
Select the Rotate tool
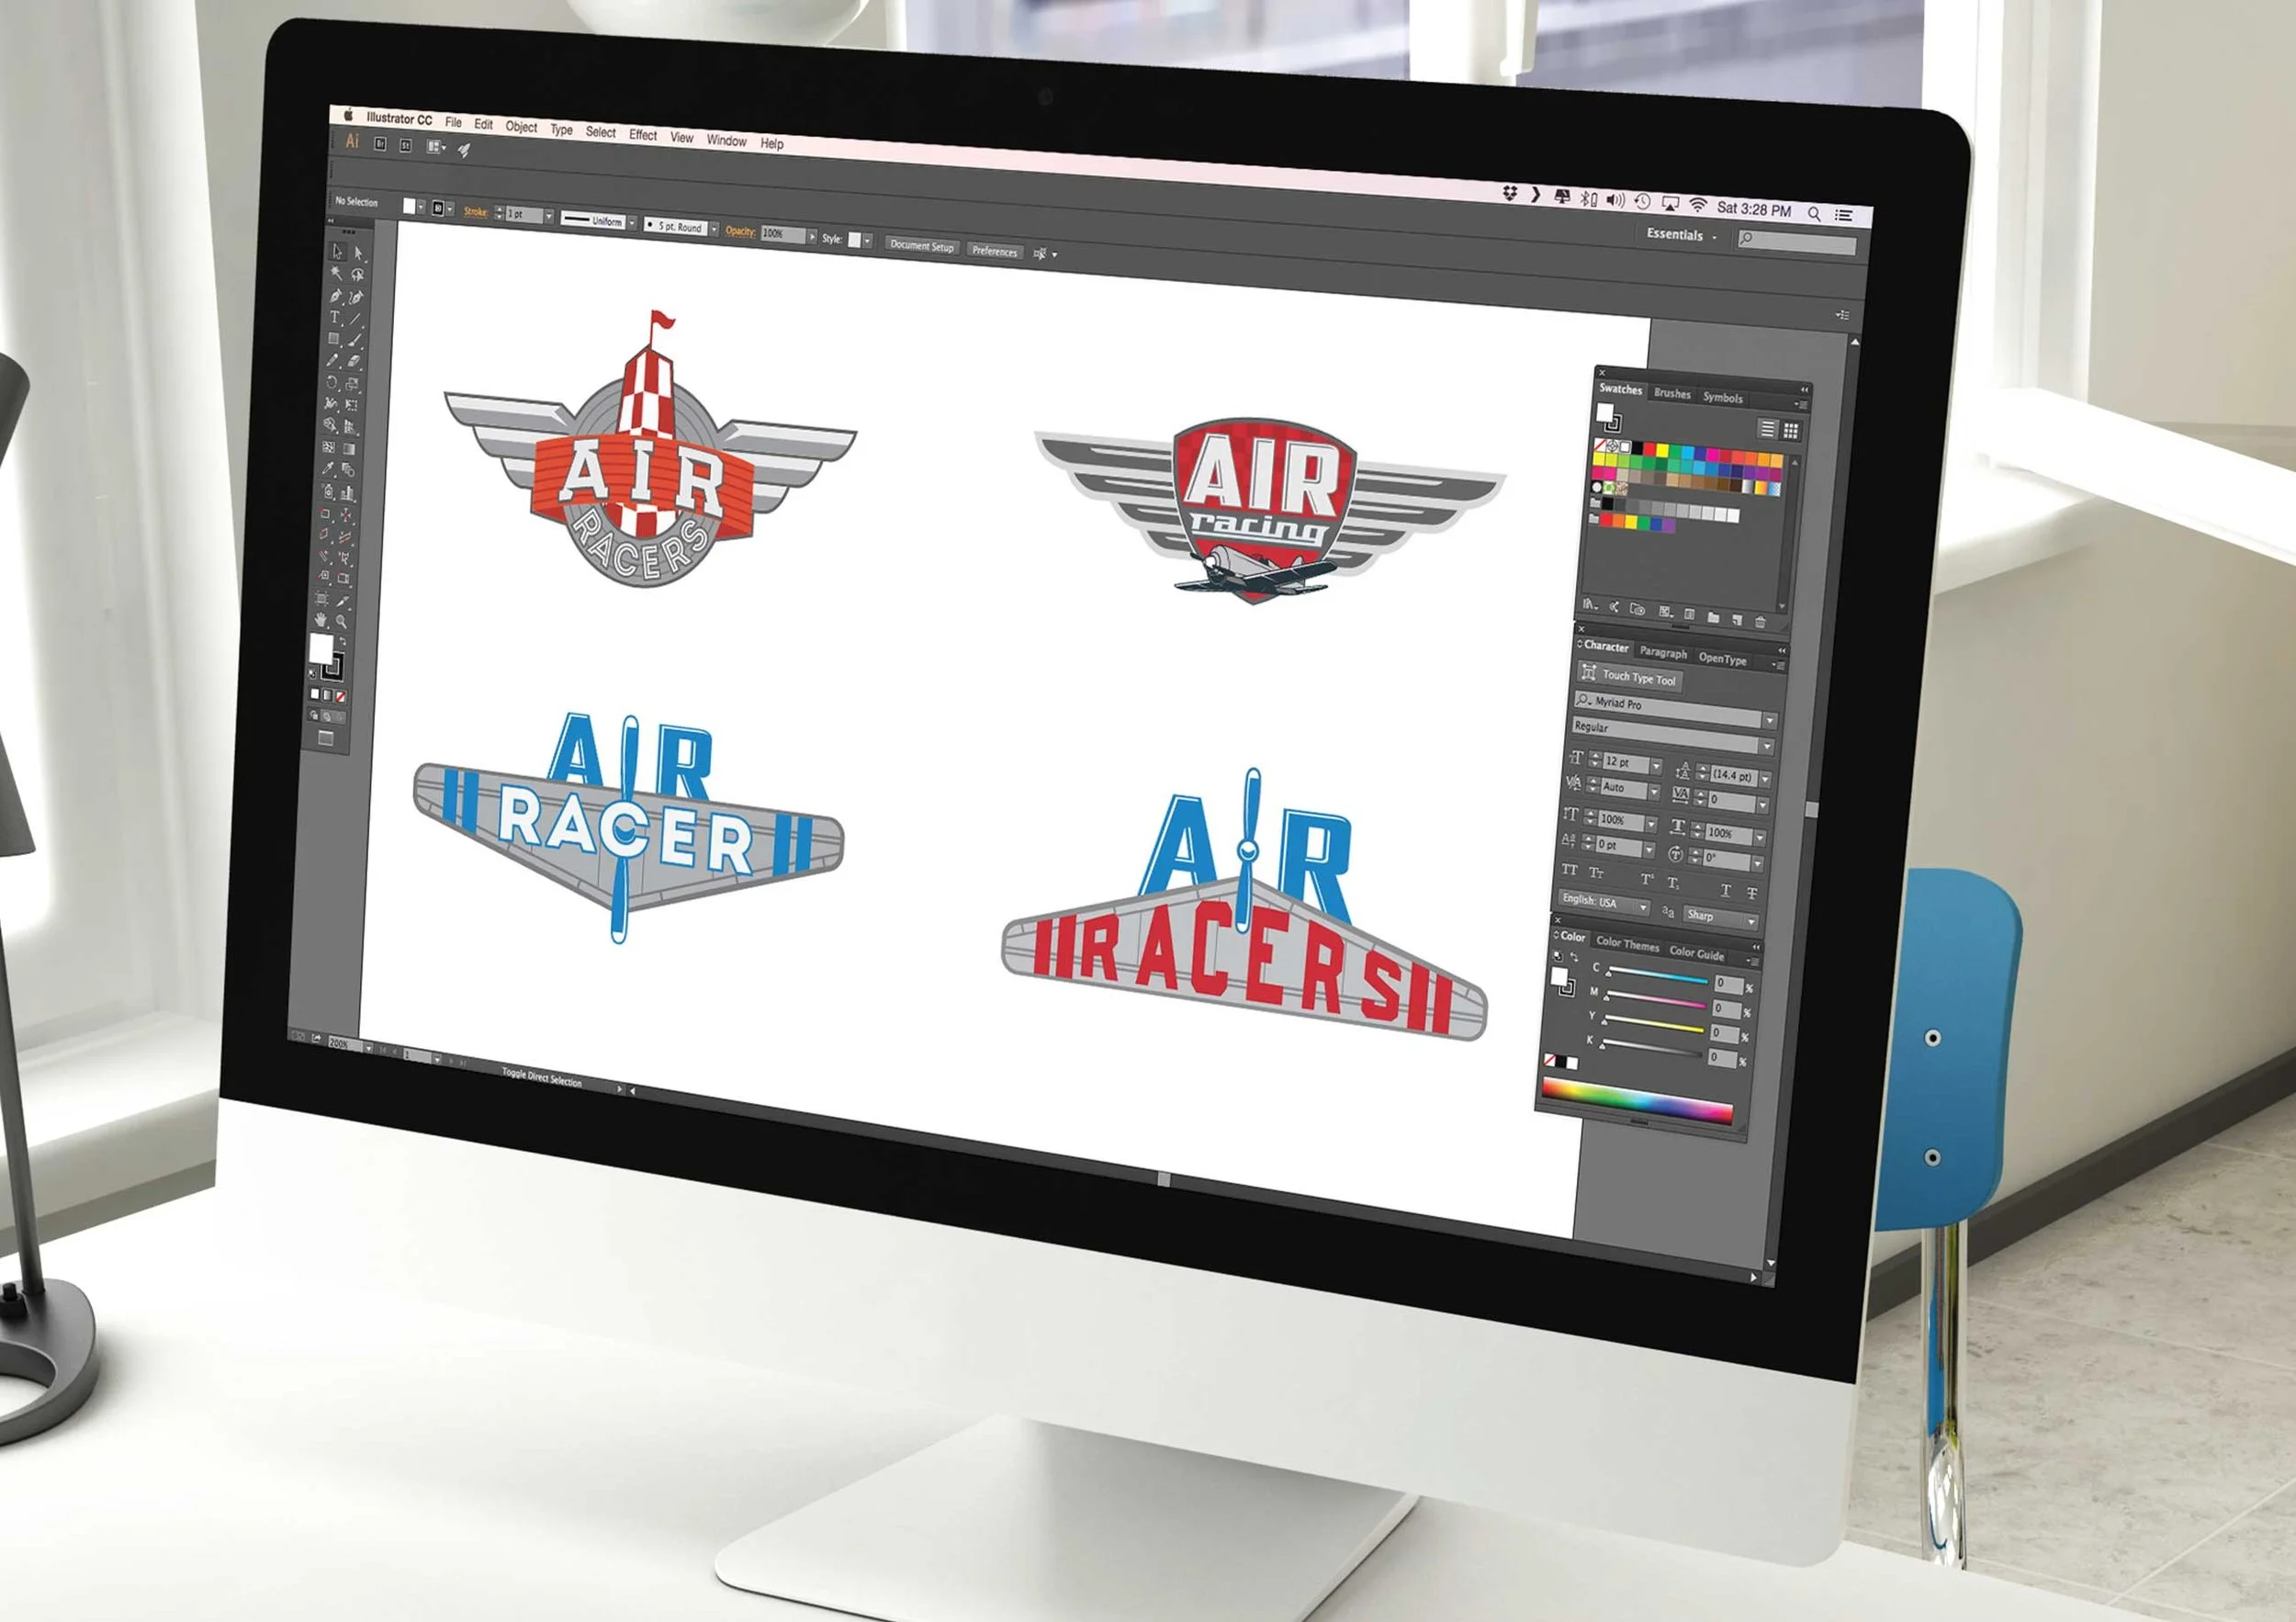(331, 382)
